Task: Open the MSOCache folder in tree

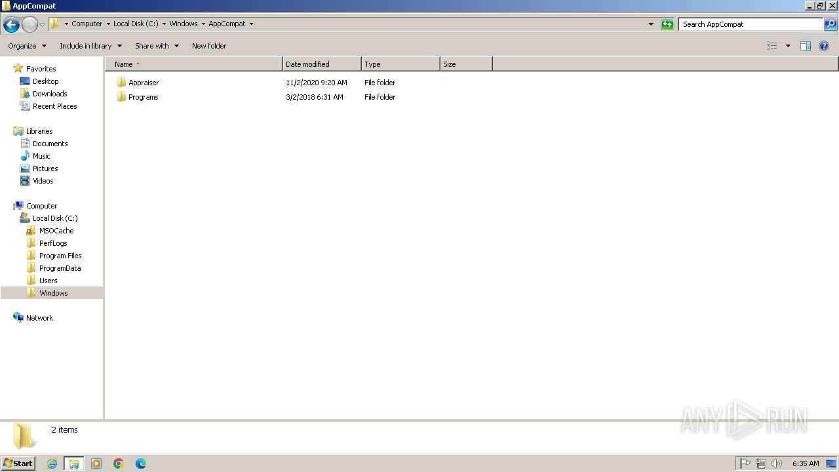Action: (56, 231)
